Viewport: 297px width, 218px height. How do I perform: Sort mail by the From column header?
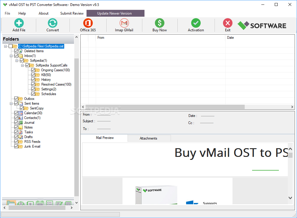(161, 38)
